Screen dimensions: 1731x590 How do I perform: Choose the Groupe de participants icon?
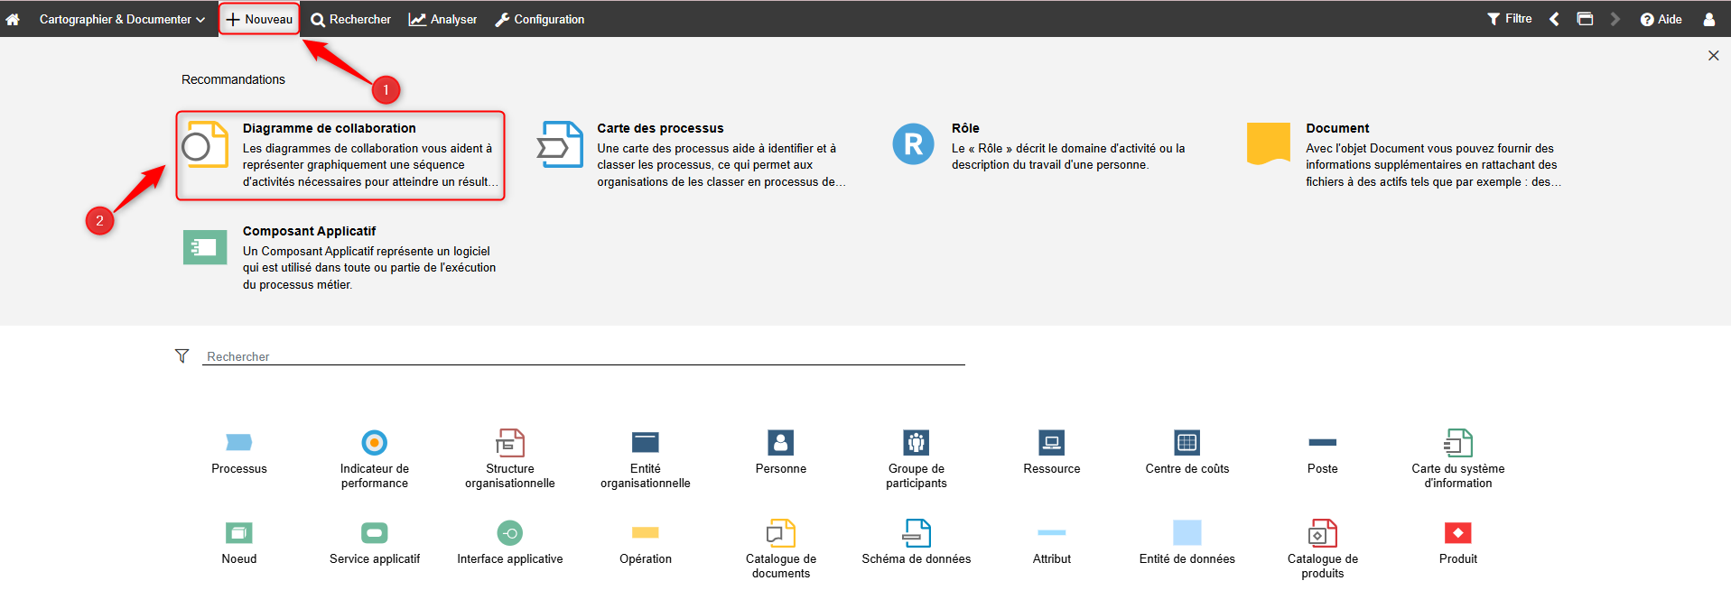tap(916, 443)
